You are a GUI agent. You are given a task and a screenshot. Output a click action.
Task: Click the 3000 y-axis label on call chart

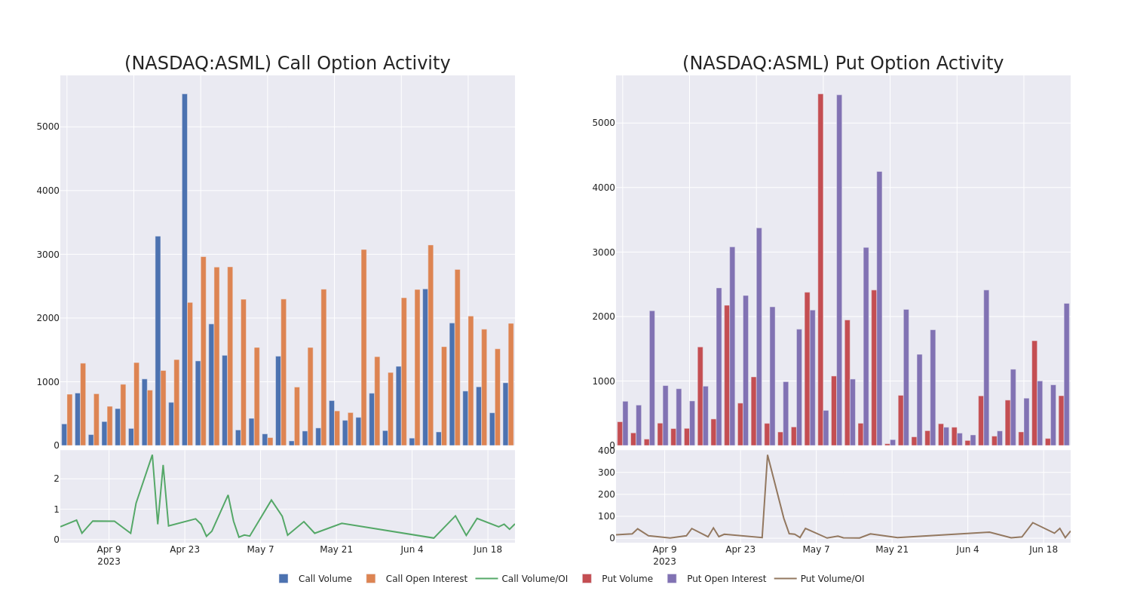(48, 254)
